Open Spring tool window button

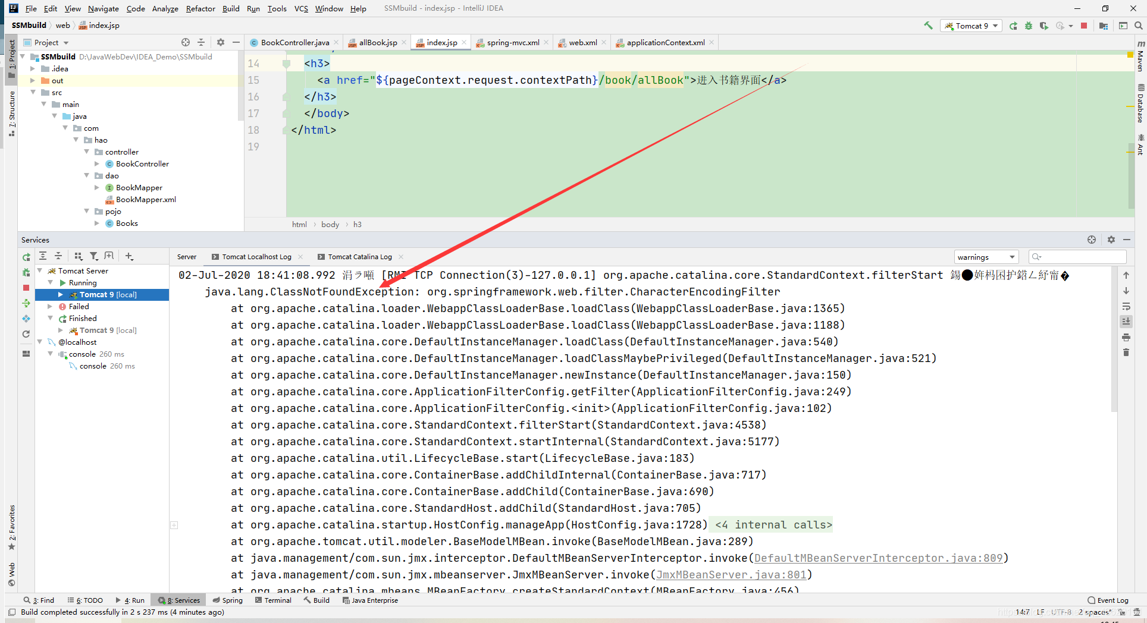[228, 600]
